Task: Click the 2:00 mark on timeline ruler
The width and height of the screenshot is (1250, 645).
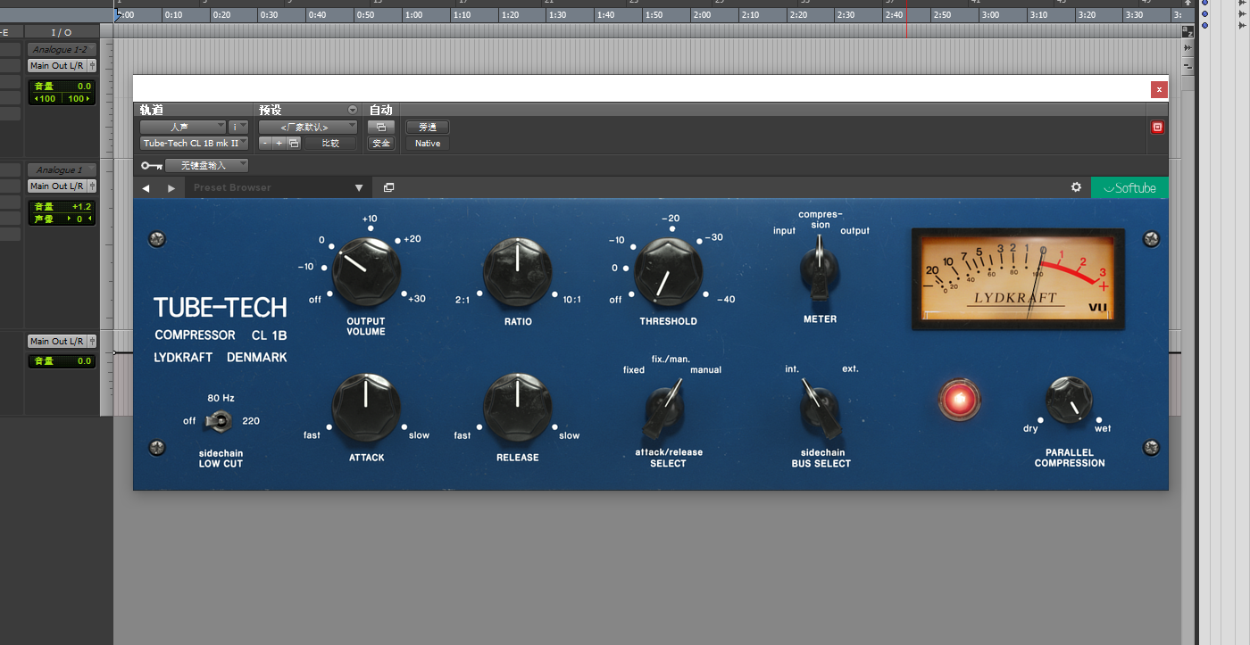Action: 702,15
